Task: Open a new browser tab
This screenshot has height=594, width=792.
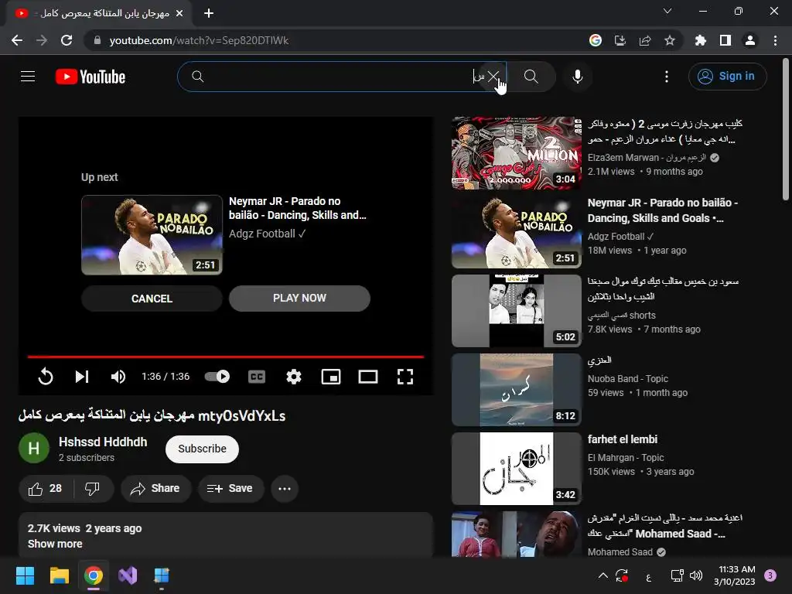Action: point(209,13)
